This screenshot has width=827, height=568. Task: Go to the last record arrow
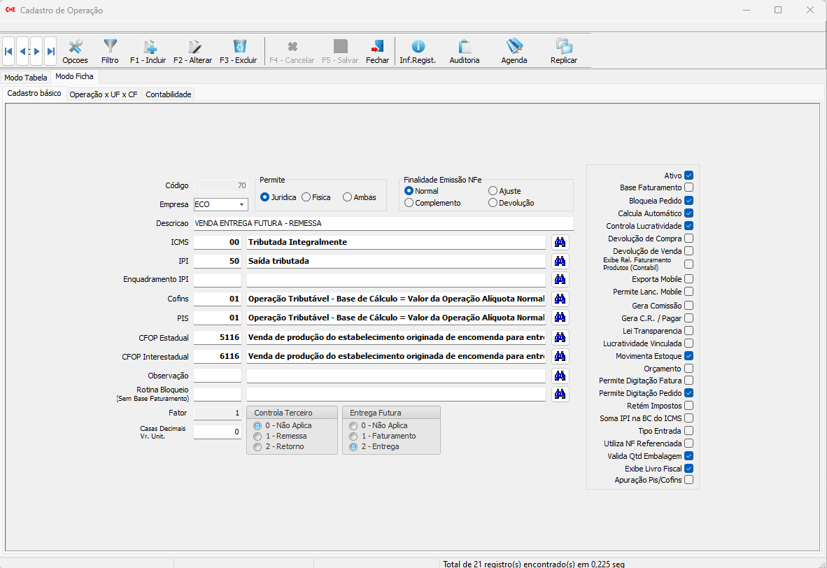(50, 51)
